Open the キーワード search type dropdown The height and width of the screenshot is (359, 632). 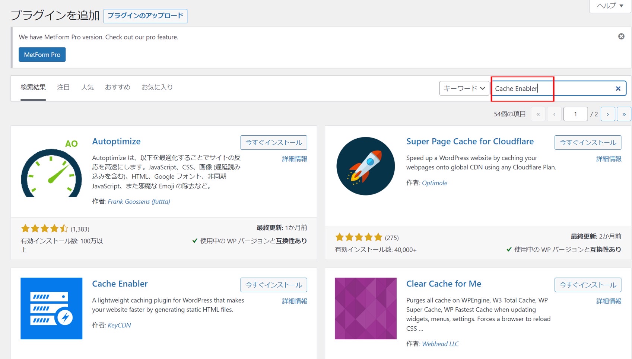point(464,88)
